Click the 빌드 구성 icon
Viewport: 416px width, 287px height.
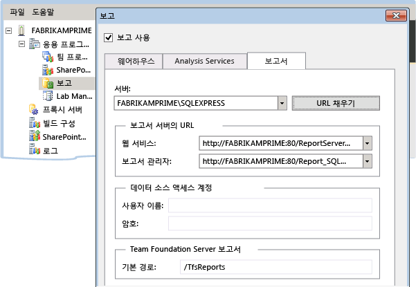(35, 123)
